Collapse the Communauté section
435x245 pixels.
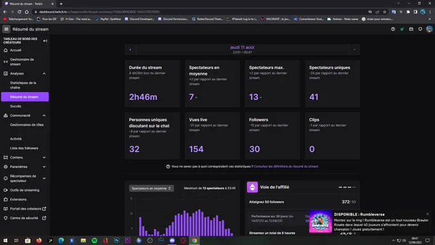(44, 115)
